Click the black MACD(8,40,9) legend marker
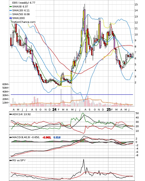145x181 pixels. point(11,137)
